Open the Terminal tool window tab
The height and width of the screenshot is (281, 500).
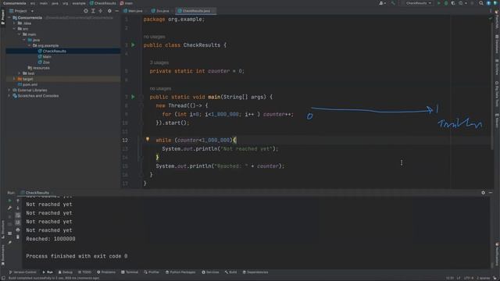click(130, 272)
